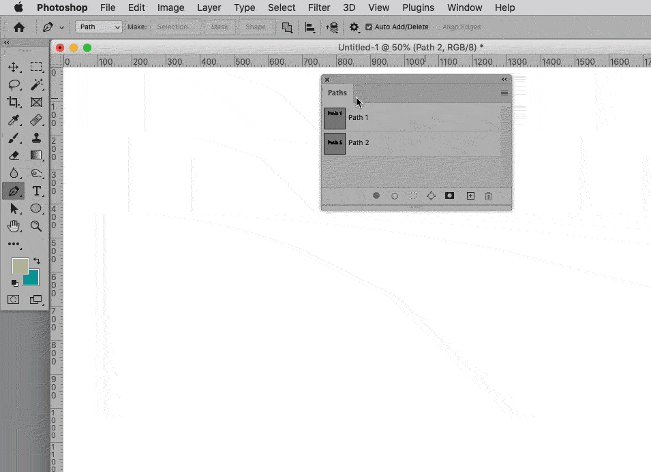Delete the current path
651x472 pixels.
point(488,195)
